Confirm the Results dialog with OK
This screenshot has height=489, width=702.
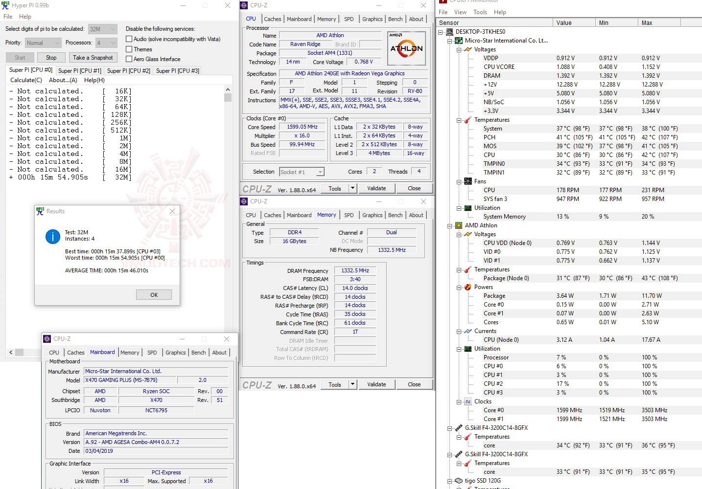(x=154, y=295)
